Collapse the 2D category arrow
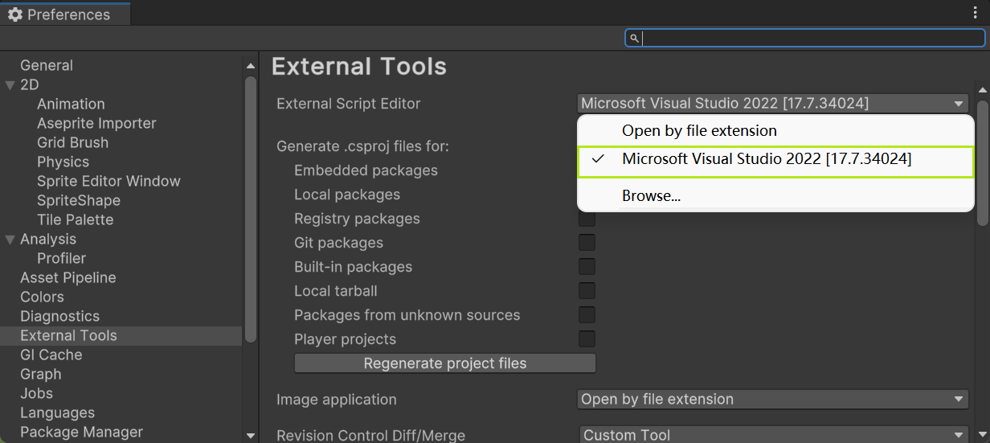Viewport: 990px width, 443px height. 10,84
